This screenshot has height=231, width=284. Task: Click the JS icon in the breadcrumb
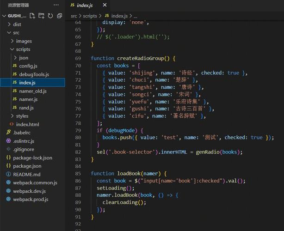(107, 16)
